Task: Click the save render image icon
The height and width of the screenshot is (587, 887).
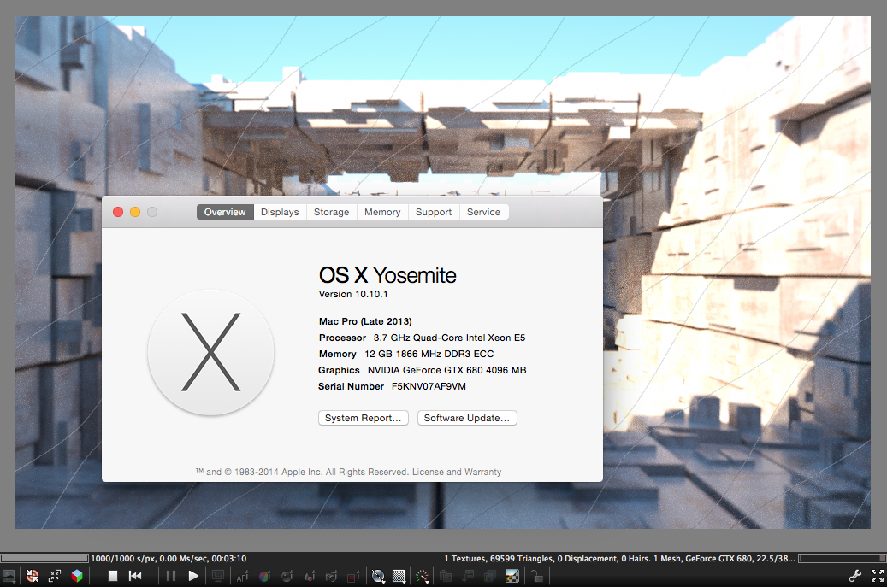Action: [x=468, y=576]
